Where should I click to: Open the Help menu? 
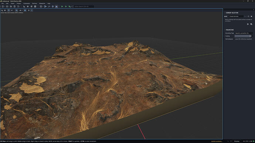(x=49, y=3)
